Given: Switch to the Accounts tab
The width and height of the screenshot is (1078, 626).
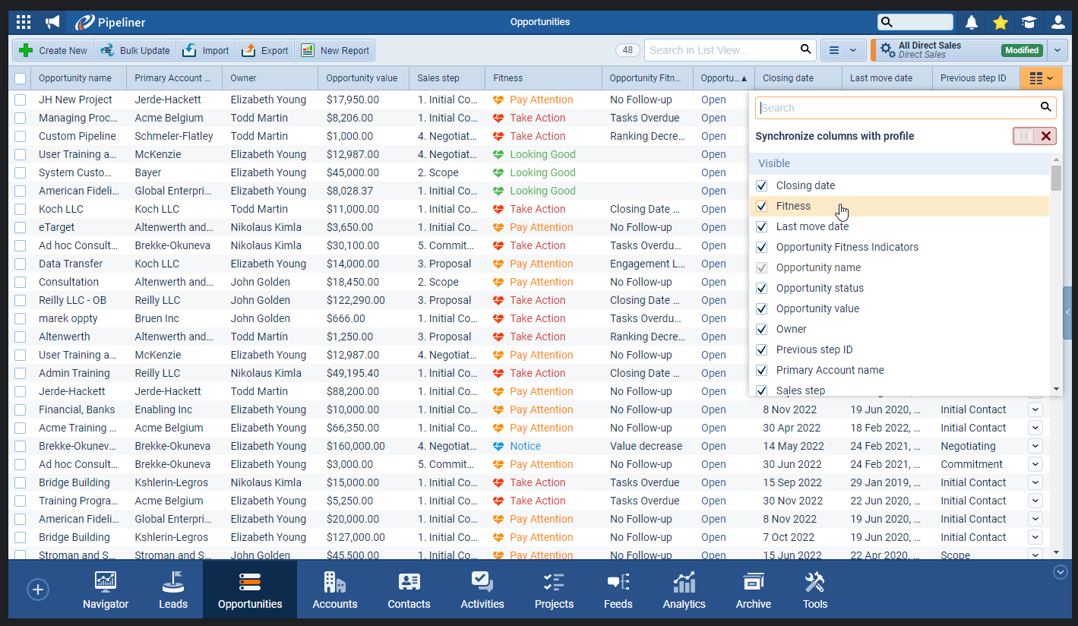Looking at the screenshot, I should [334, 590].
